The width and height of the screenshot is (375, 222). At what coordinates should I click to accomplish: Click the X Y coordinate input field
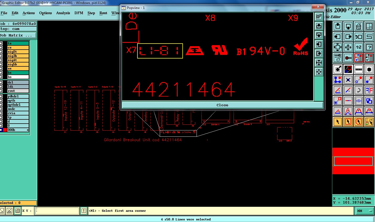57,211
